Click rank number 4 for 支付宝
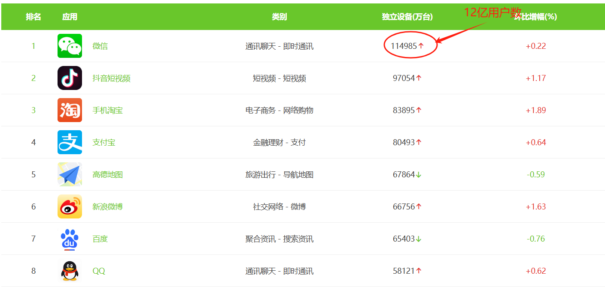This screenshot has height=287, width=605. (33, 142)
